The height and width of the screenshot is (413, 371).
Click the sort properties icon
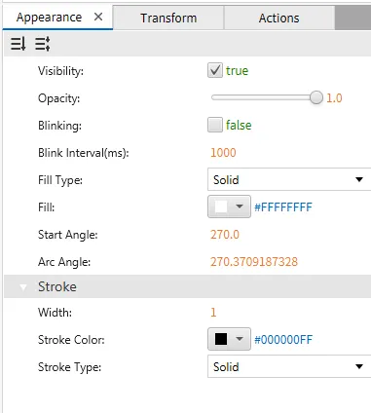pyautogui.click(x=18, y=44)
